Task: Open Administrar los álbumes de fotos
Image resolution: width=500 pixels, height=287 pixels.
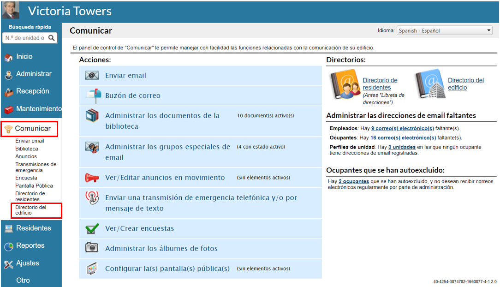Action: click(161, 248)
